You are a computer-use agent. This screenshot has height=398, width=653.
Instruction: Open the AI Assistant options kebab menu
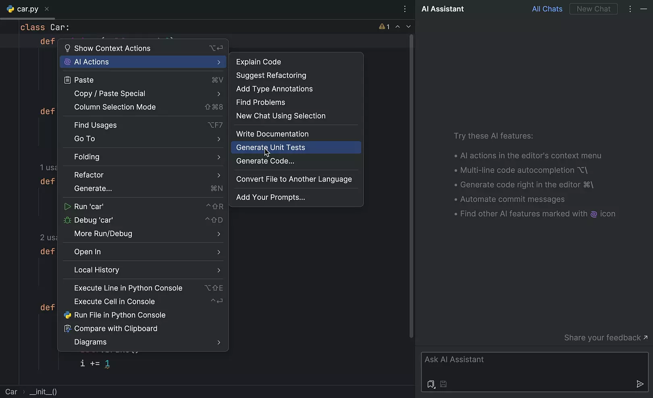[x=630, y=8]
